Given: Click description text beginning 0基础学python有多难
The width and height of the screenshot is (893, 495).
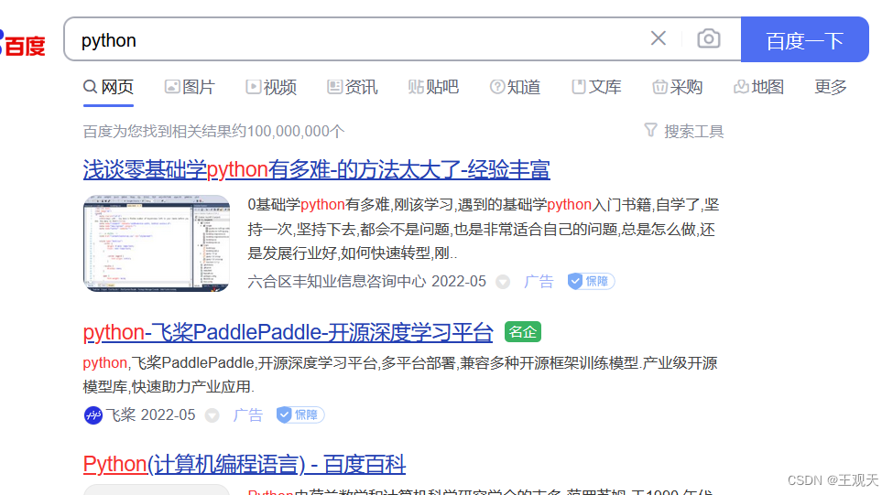Looking at the screenshot, I should (x=484, y=229).
